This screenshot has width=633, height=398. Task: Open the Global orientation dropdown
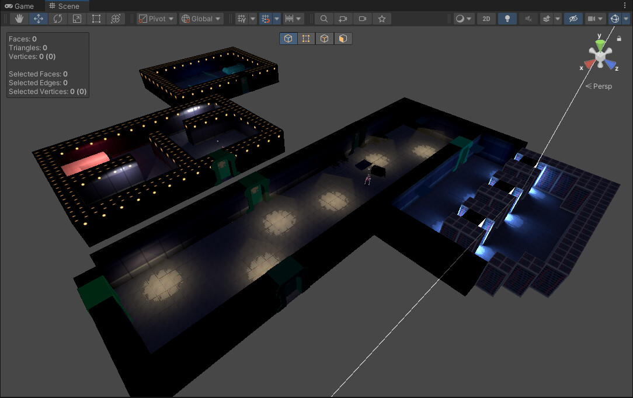pyautogui.click(x=201, y=18)
